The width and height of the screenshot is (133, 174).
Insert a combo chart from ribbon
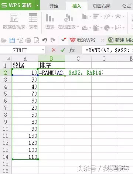pos(96,28)
